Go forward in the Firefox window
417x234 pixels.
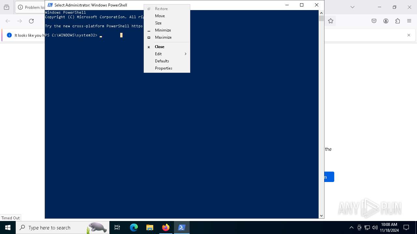point(20,21)
